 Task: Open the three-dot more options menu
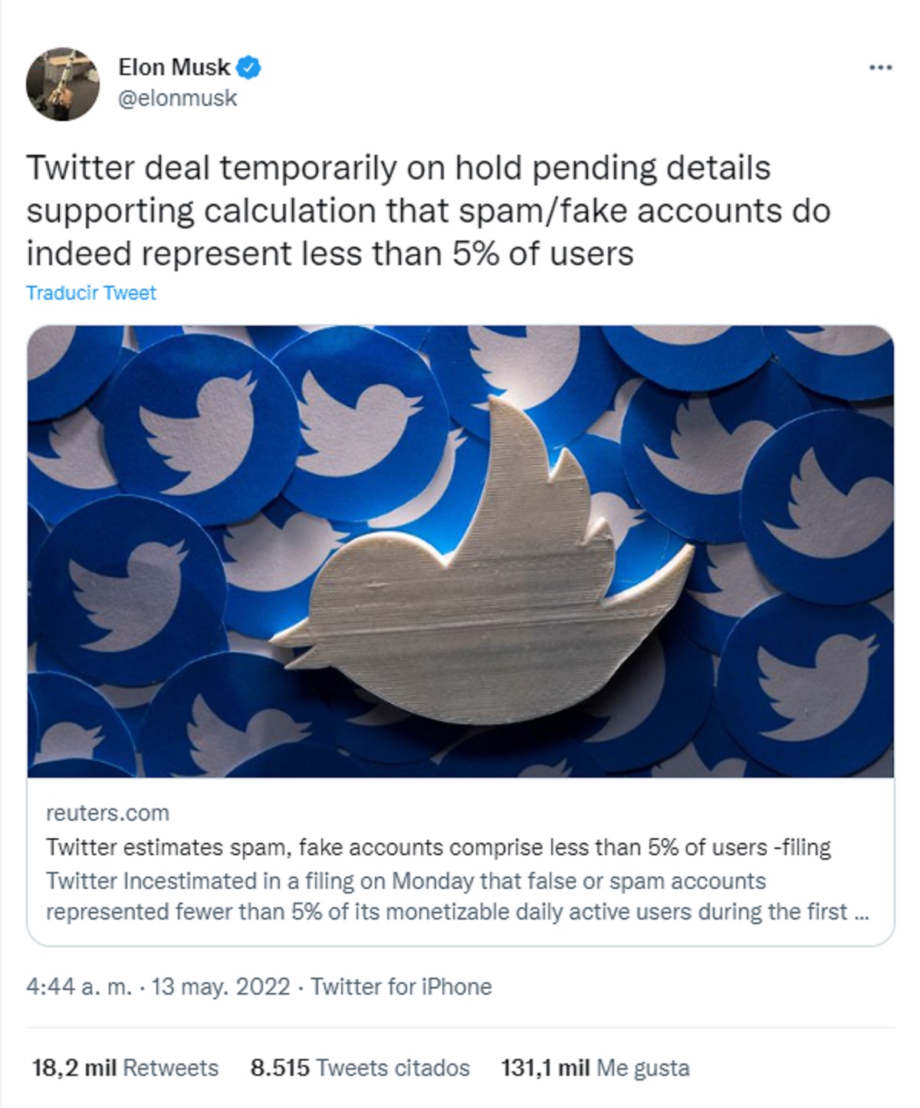pos(880,67)
